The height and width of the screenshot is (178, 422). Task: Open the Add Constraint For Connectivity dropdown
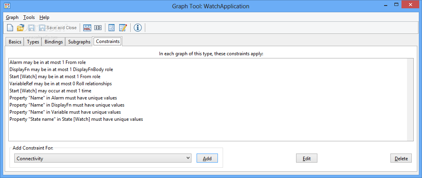click(x=103, y=158)
